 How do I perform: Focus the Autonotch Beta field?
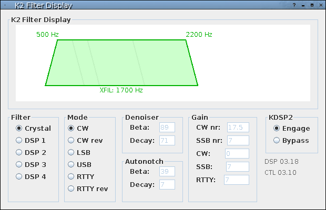coord(167,172)
